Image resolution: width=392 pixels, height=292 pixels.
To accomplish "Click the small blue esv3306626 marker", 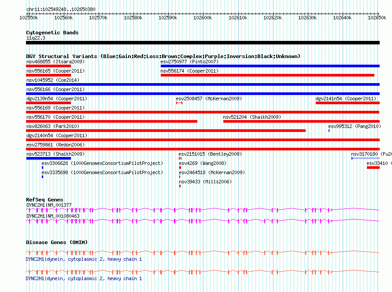I will (x=42, y=168).
